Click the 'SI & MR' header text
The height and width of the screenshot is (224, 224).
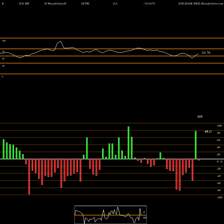pyautogui.click(x=24, y=4)
